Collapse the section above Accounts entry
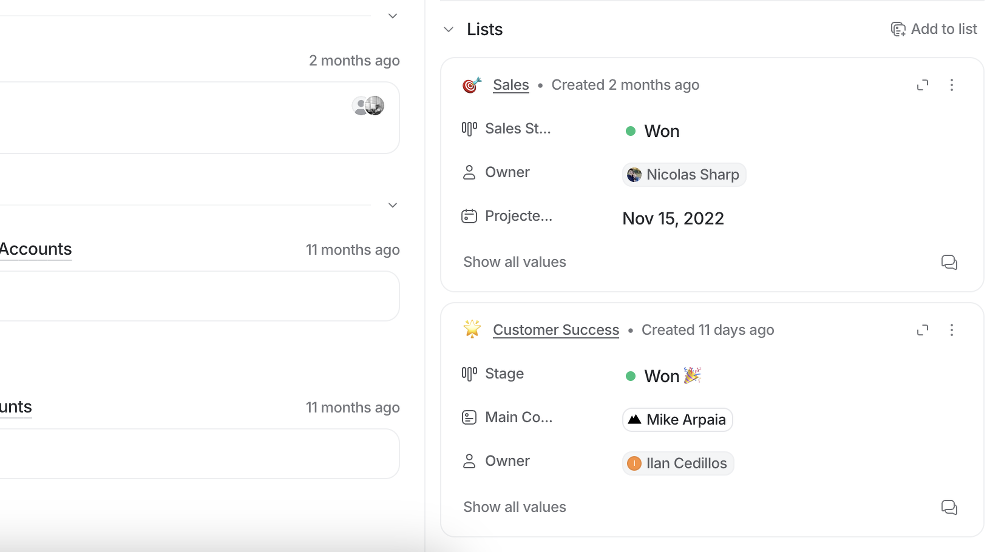The image size is (987, 552). coord(392,205)
